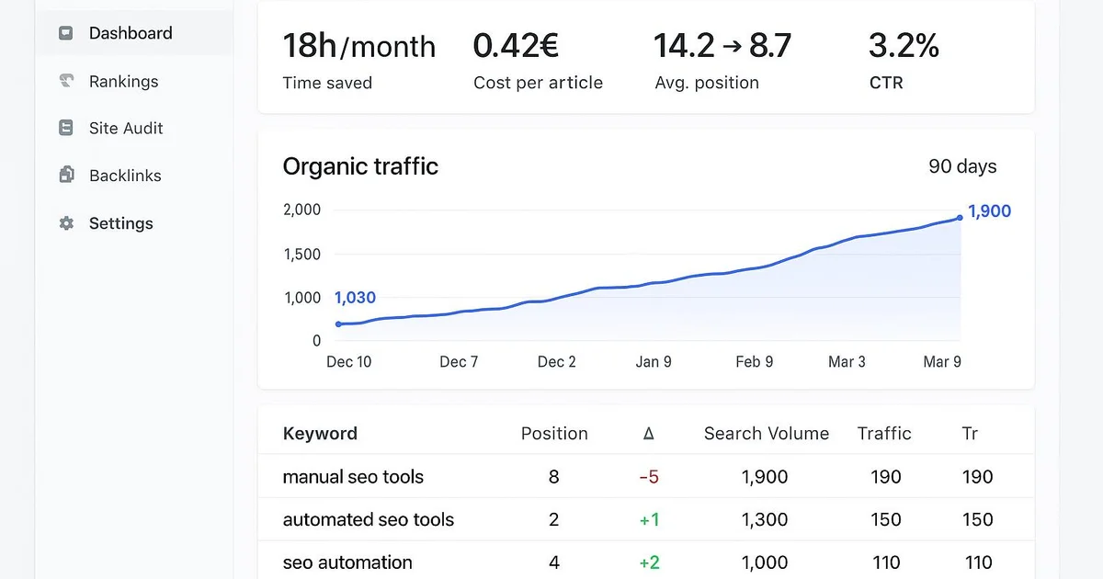The height and width of the screenshot is (579, 1103).
Task: Click the 14.2 → 8.7 avg. position value
Action: (x=722, y=45)
